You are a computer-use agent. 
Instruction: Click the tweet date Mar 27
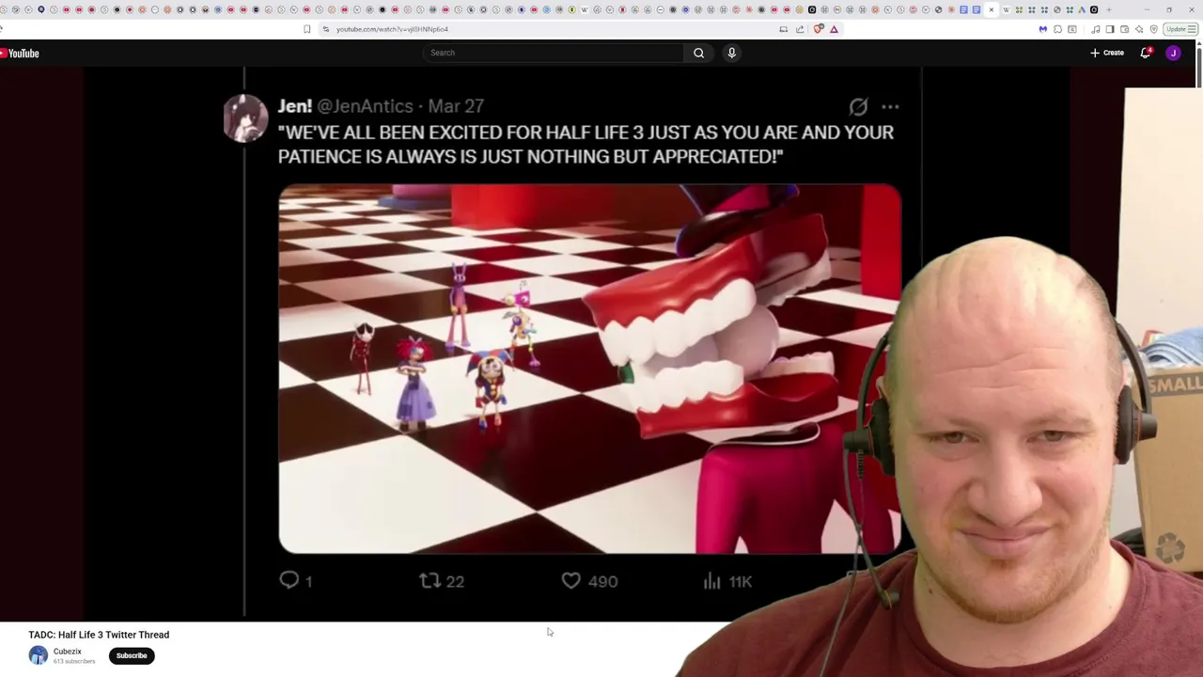click(x=456, y=106)
